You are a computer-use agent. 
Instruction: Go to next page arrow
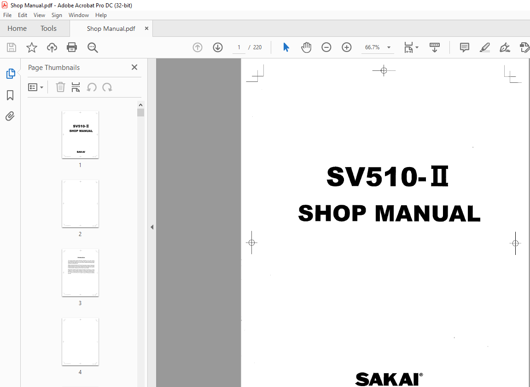tap(218, 47)
